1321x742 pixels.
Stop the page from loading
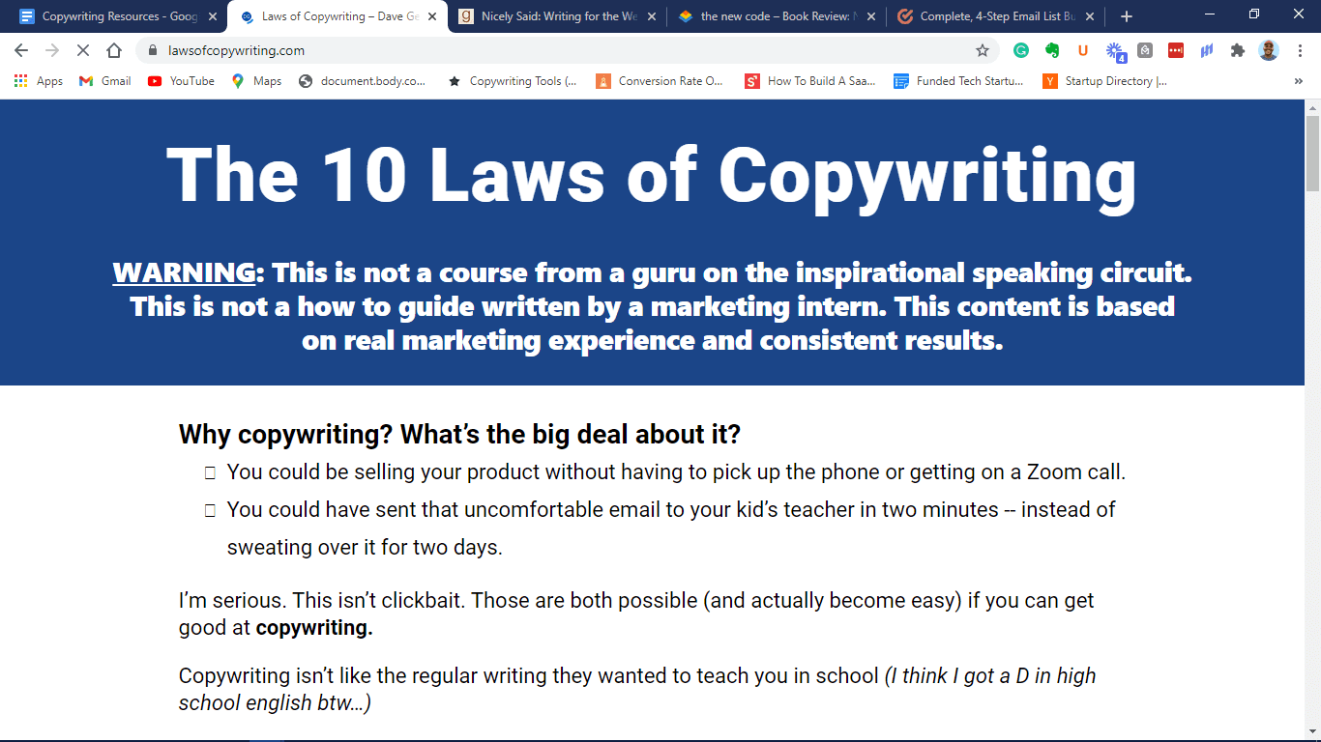point(83,50)
